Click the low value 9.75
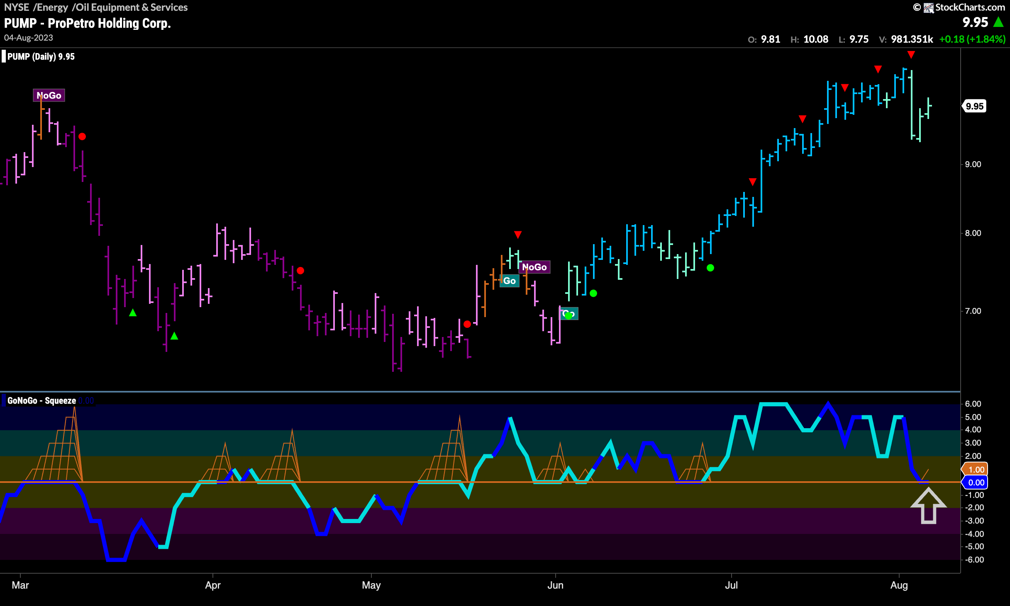 (859, 39)
